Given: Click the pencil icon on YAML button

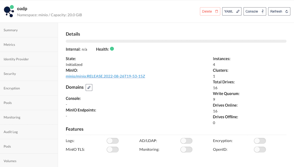Looking at the screenshot, I should pos(238,11).
